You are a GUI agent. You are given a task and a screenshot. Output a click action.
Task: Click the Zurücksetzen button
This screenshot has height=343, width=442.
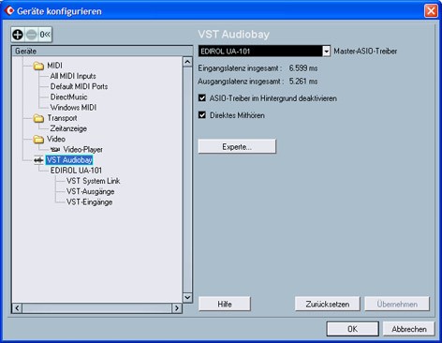(x=328, y=304)
